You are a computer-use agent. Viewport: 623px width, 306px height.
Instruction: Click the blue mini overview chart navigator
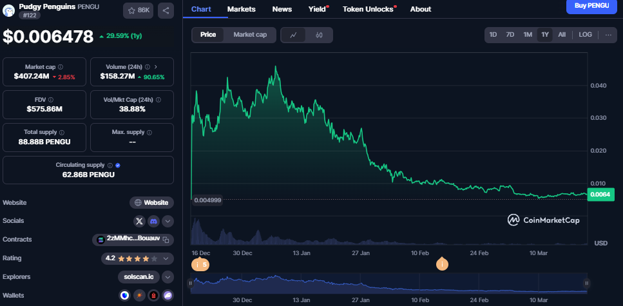point(388,283)
